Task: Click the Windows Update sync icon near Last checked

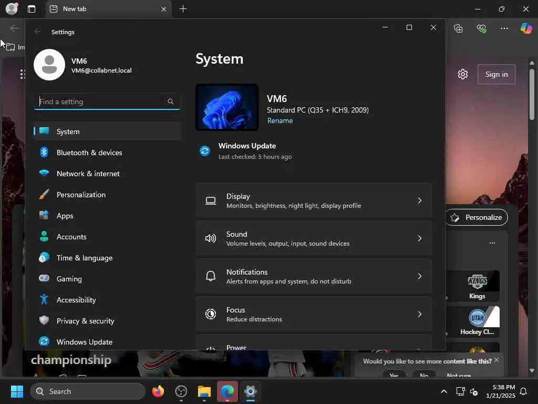Action: [x=205, y=151]
